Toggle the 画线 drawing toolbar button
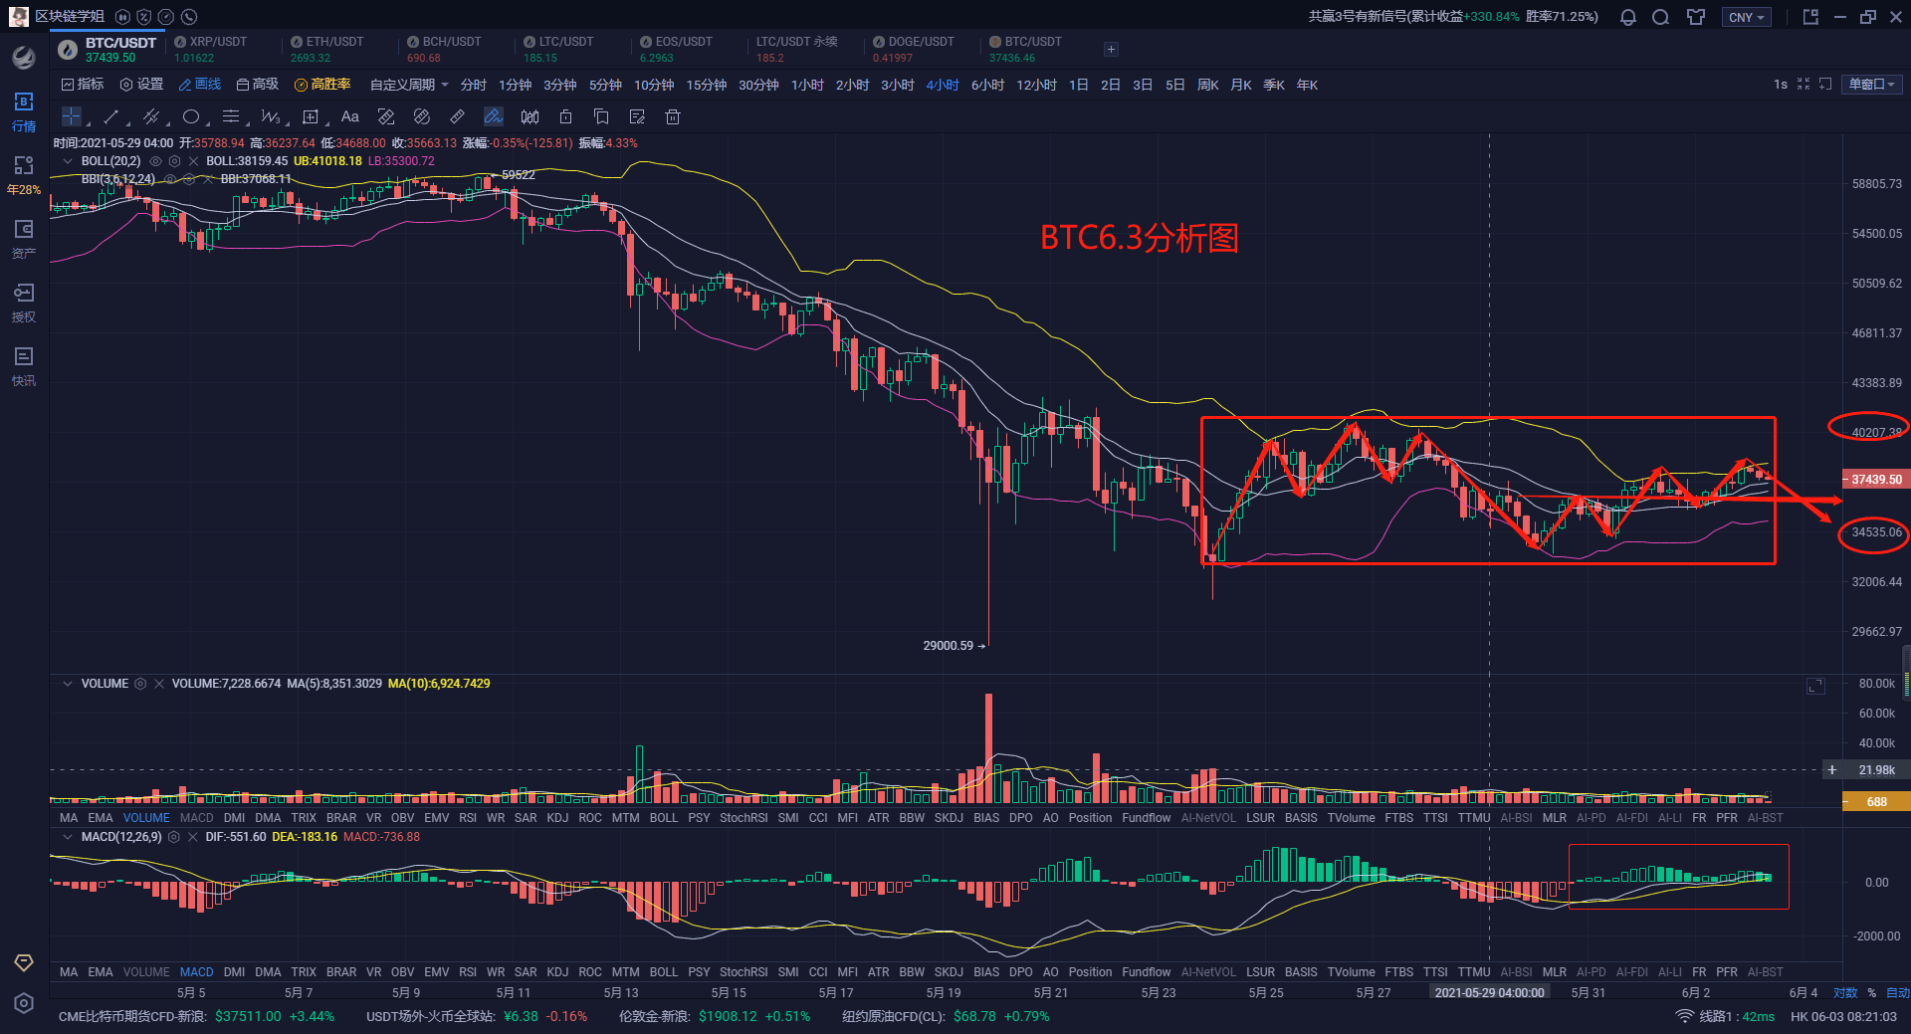Image resolution: width=1911 pixels, height=1034 pixels. click(x=199, y=85)
